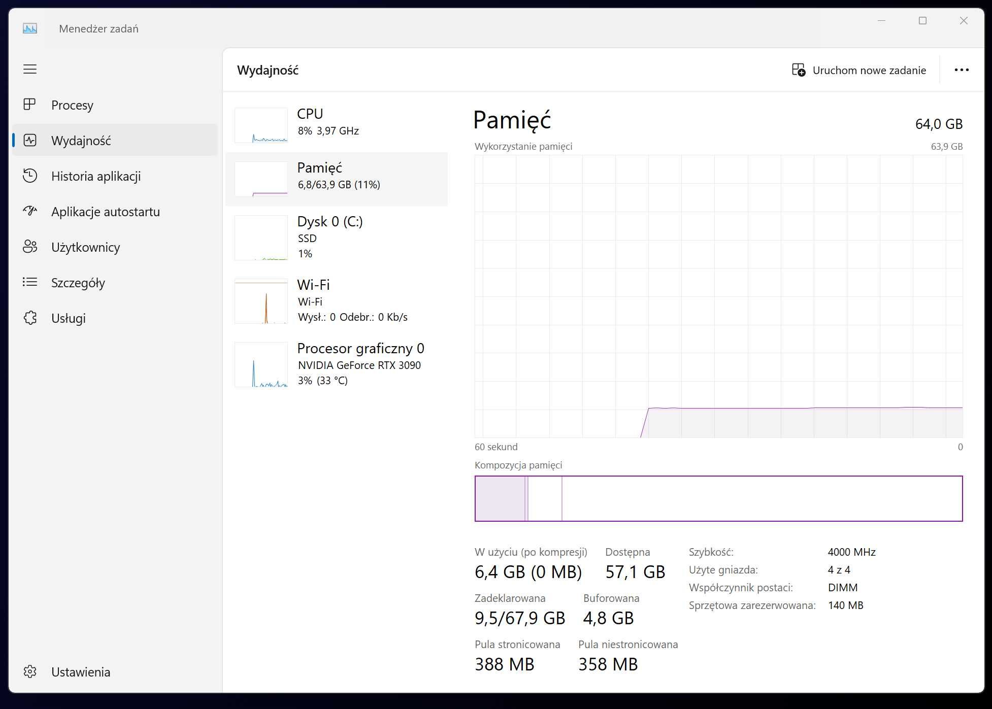
Task: Click the Wydajność page header
Action: click(x=268, y=70)
